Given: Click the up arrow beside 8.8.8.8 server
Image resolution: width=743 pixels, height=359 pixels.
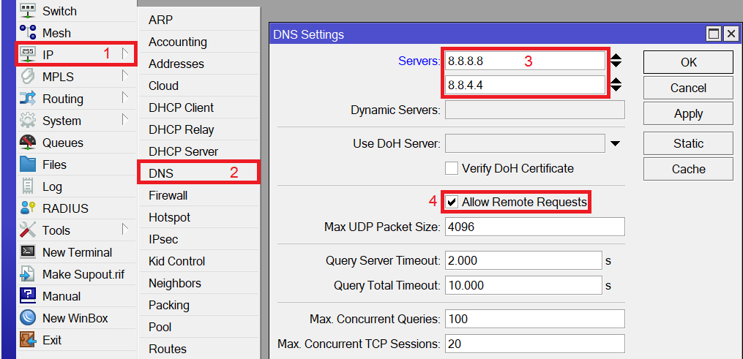Looking at the screenshot, I should 616,57.
